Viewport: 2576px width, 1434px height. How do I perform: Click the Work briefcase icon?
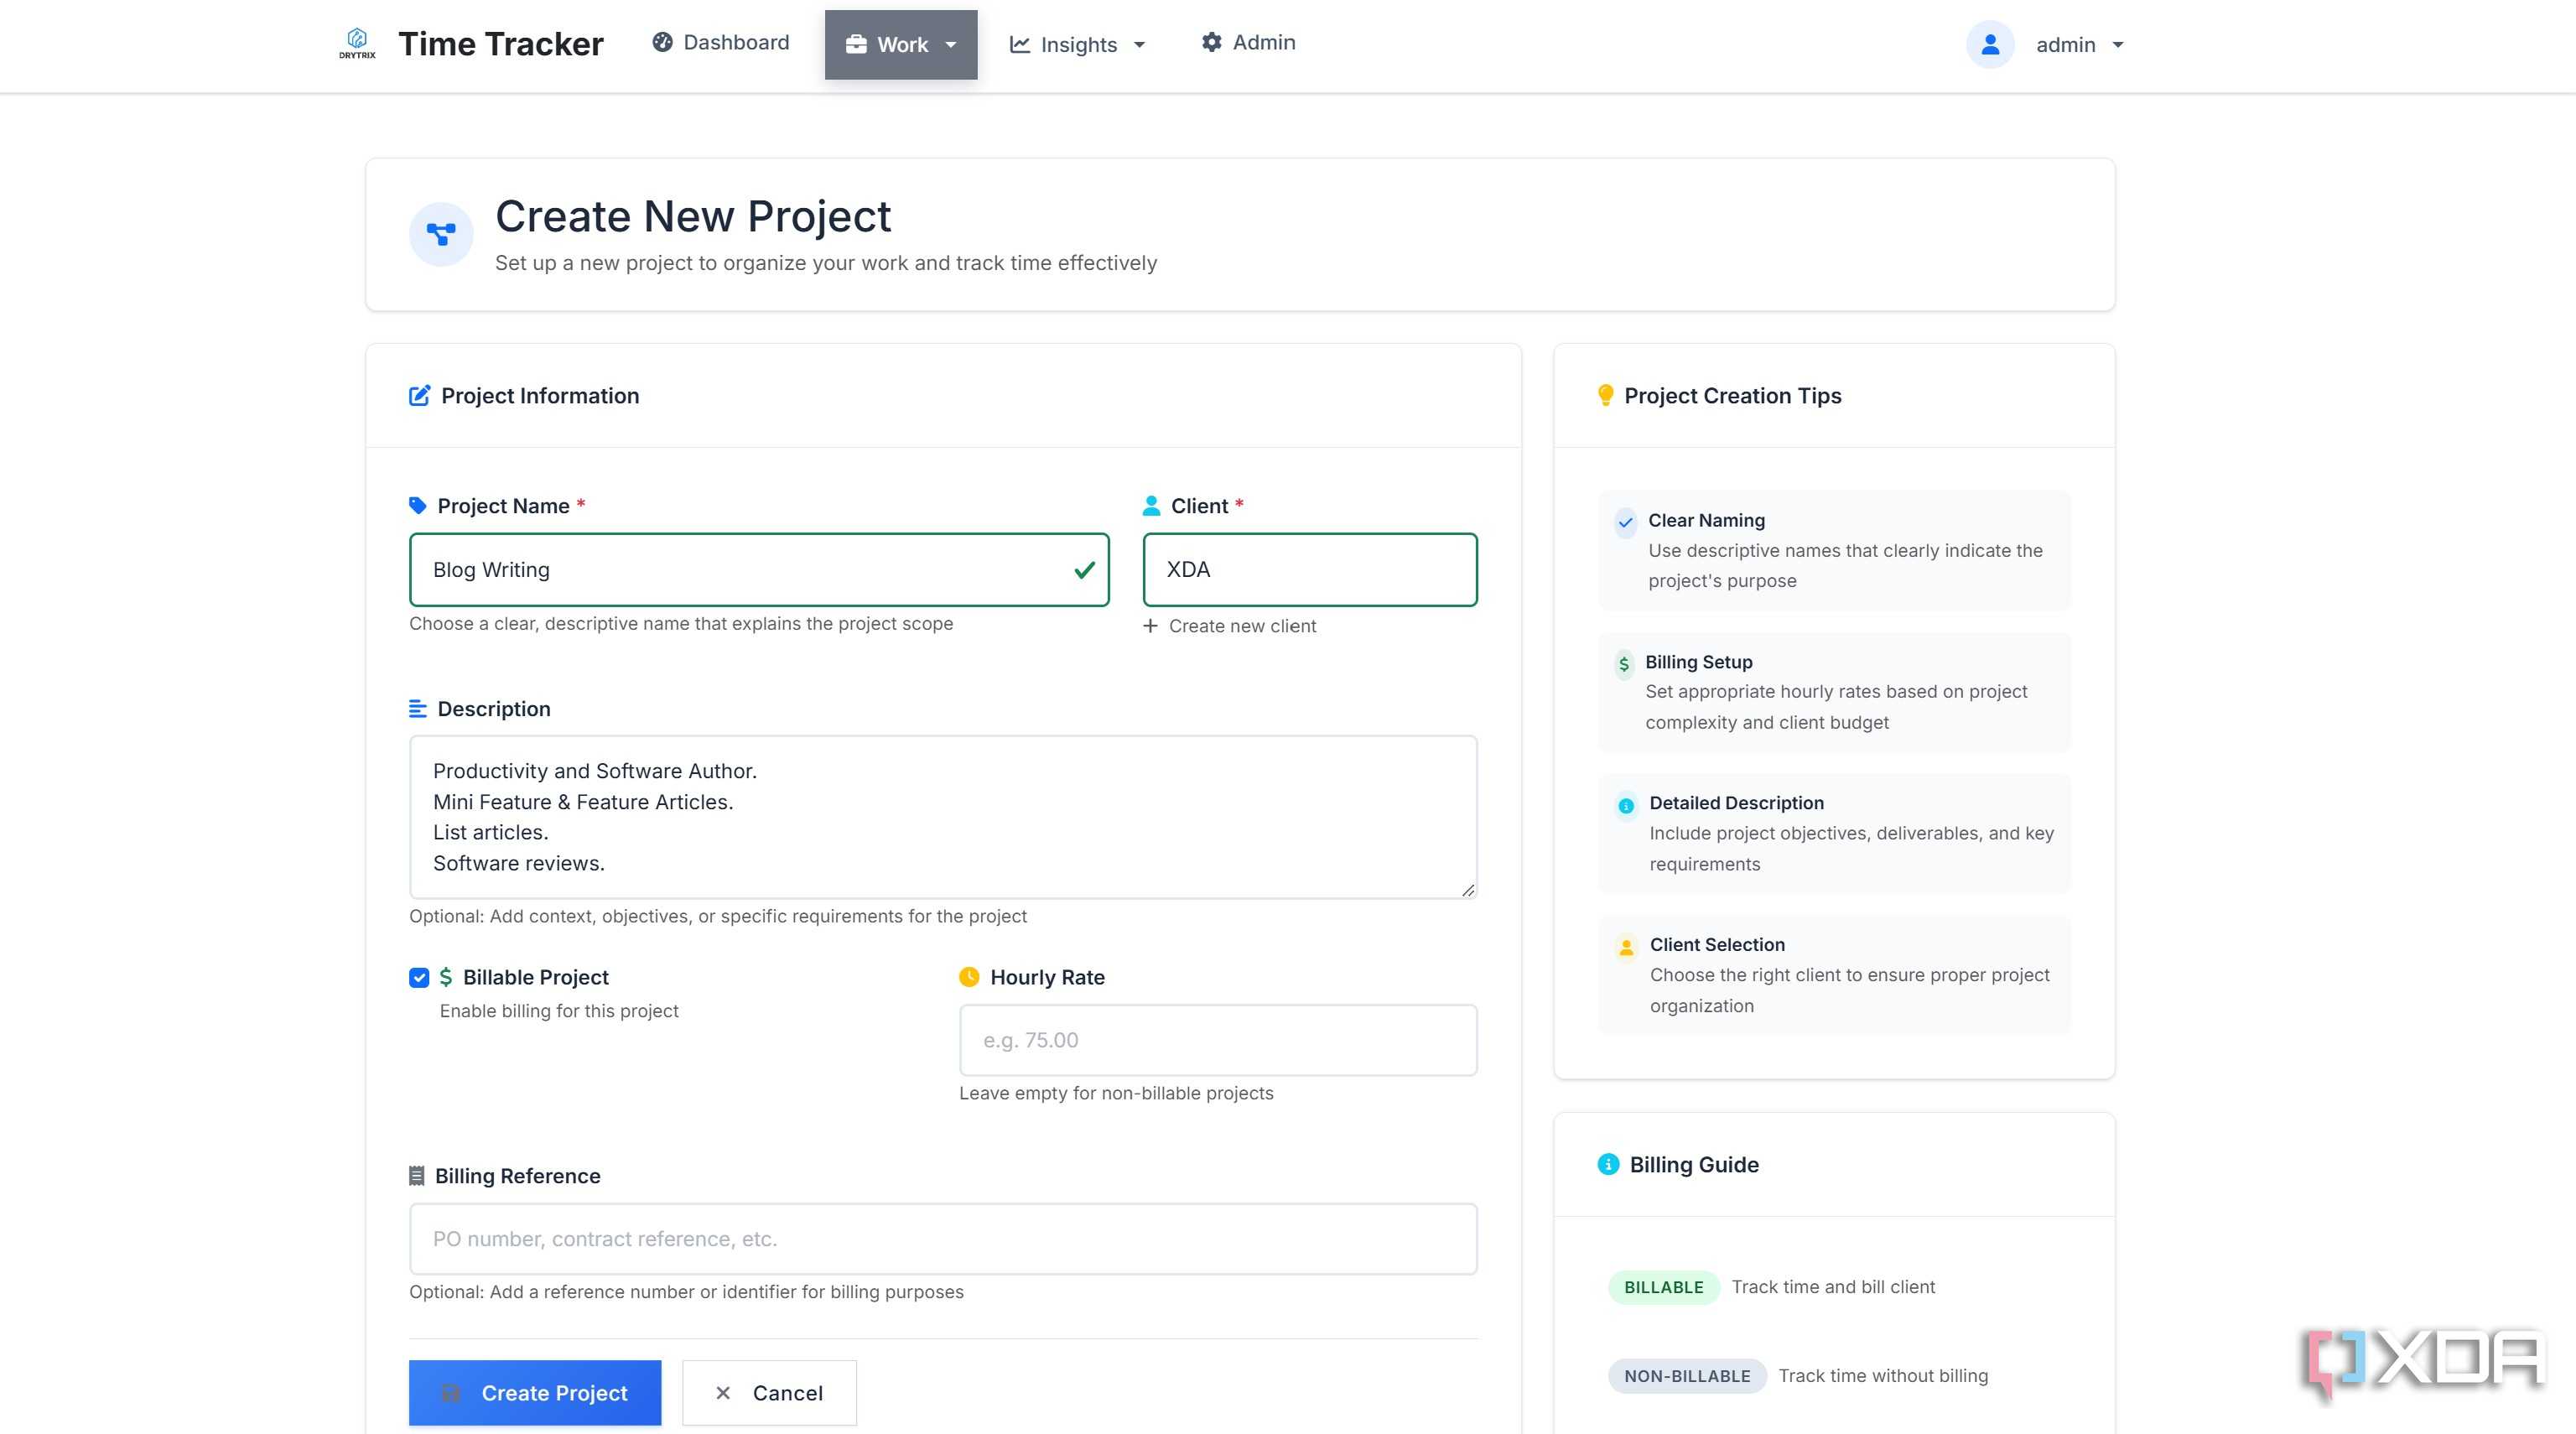pos(856,44)
